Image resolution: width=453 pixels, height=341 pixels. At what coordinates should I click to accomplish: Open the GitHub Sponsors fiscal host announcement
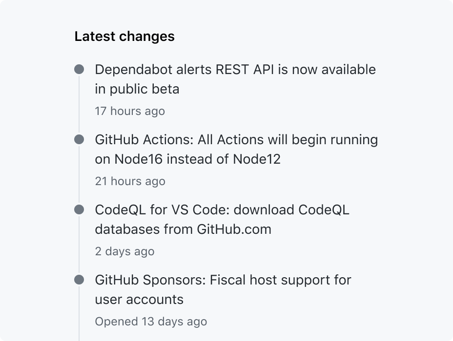point(223,289)
